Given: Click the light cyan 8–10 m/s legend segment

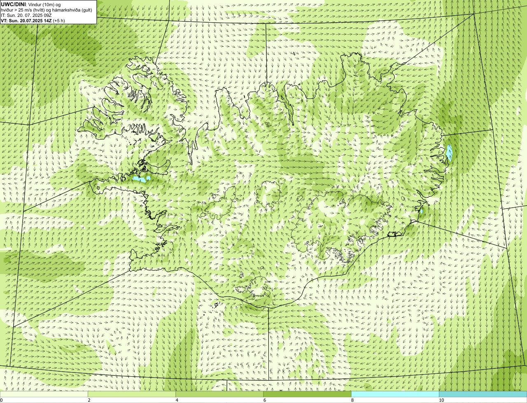Looking at the screenshot, I should pyautogui.click(x=395, y=394).
